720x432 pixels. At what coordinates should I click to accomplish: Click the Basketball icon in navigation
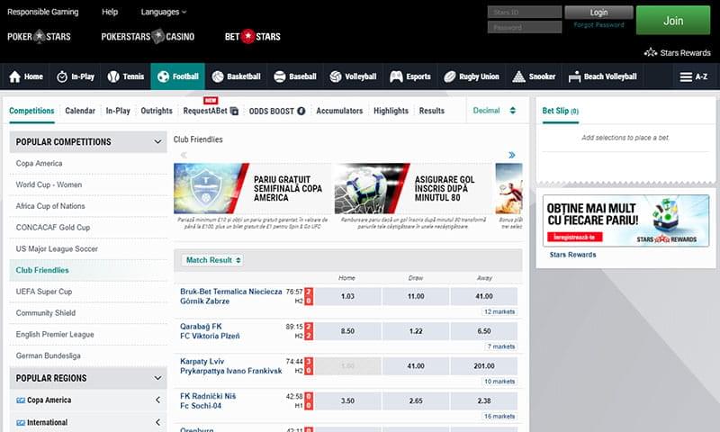point(218,76)
